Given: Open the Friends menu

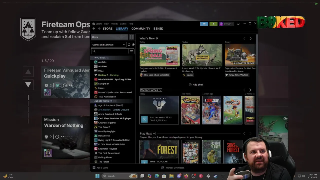Looking at the screenshot, I should pos(114,24).
